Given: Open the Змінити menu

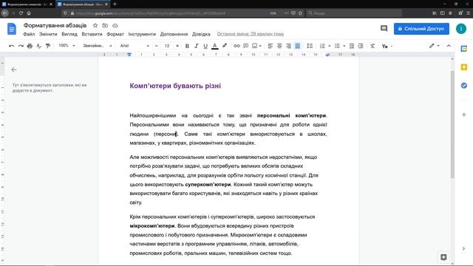Looking at the screenshot, I should [48, 34].
